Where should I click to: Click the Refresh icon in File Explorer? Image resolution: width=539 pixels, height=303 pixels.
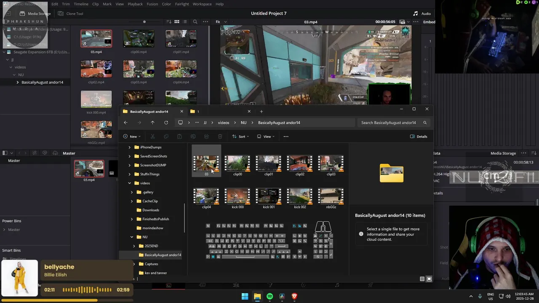(166, 122)
